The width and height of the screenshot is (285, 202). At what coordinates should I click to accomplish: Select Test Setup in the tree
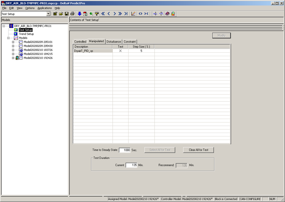(x=26, y=30)
